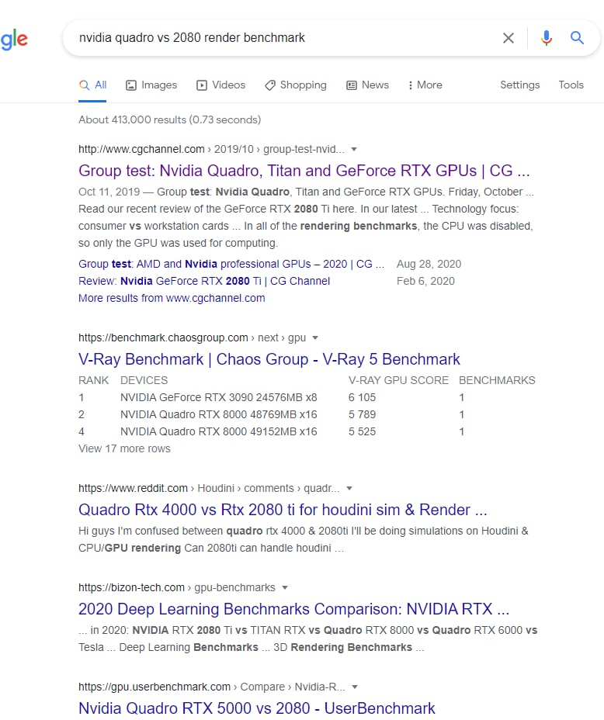604x720 pixels.
Task: Click the benchmark.chaosgroup.com URL breadcrumb
Action: tap(192, 338)
